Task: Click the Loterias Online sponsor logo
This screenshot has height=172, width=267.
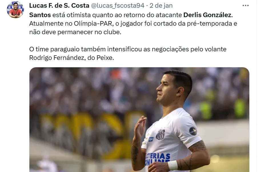Action: [x=158, y=159]
